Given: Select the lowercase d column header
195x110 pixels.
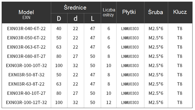Looking at the screenshot, I should (x=76, y=18).
